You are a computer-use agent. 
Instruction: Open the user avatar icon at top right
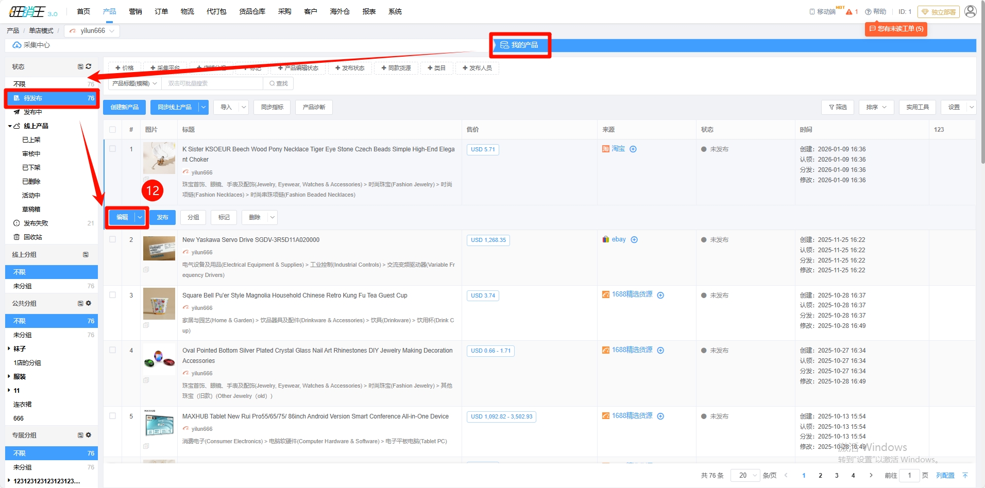point(970,11)
